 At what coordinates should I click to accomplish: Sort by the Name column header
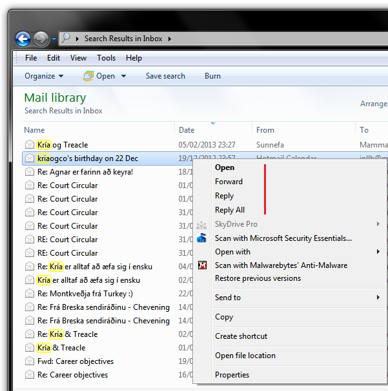pos(34,130)
